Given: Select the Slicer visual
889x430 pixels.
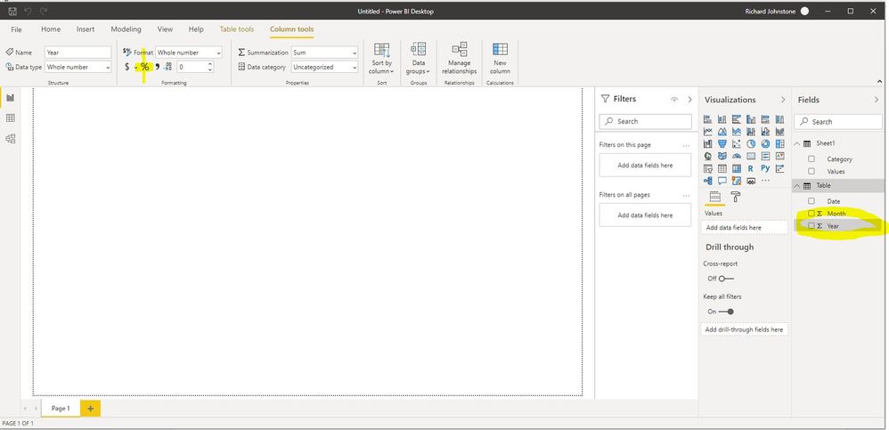Looking at the screenshot, I should [x=707, y=168].
